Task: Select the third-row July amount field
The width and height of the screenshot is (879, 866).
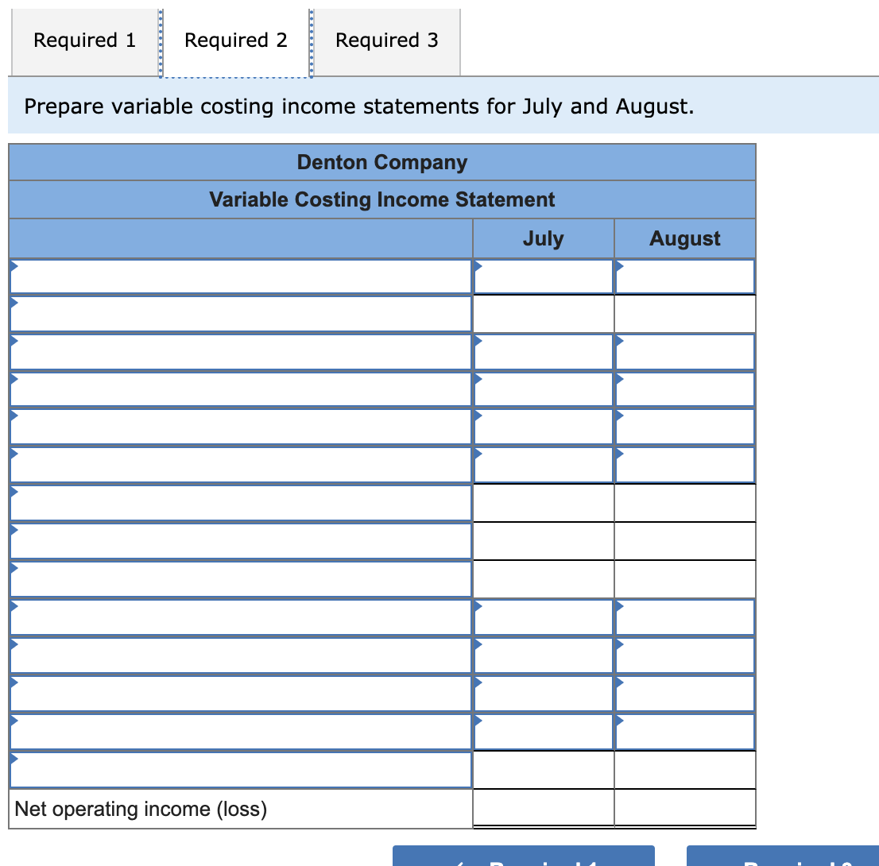Action: coord(543,352)
